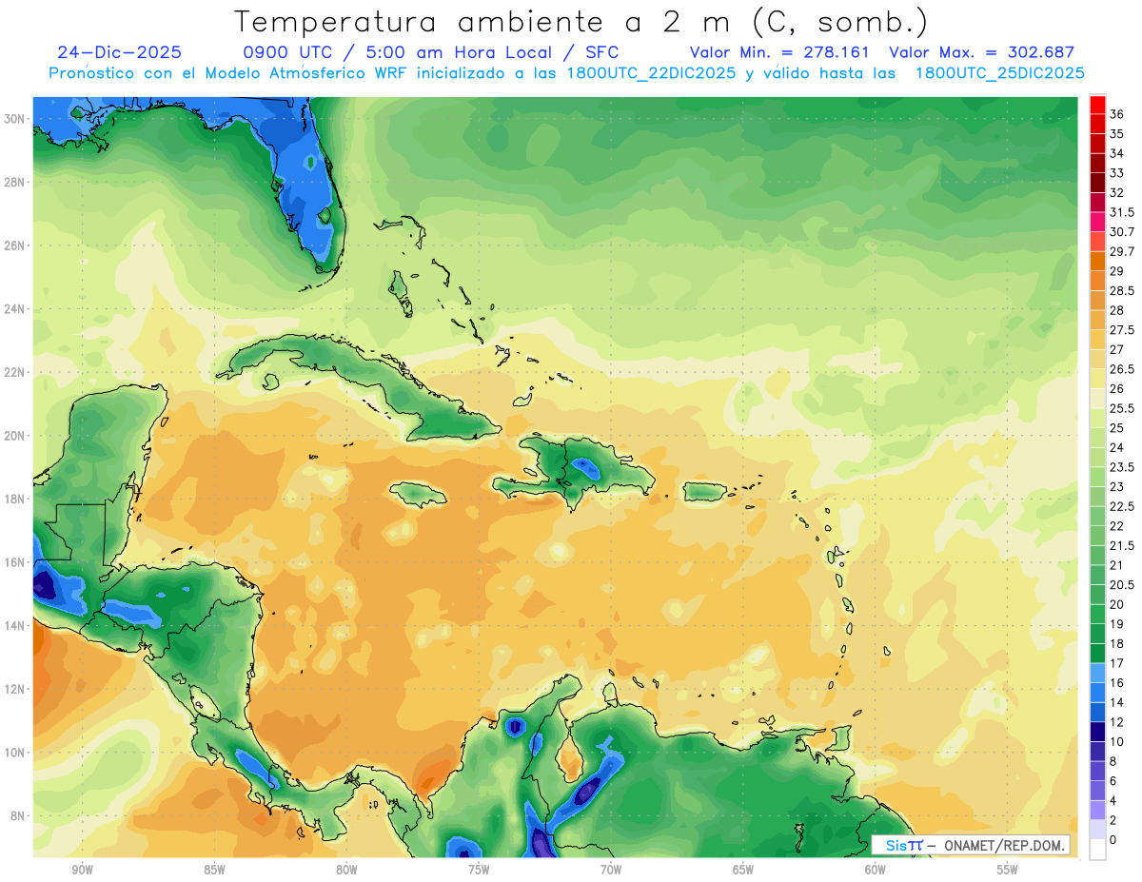Viewport: 1142px width, 882px height.
Task: Click the "24" colorbar label
Action: coord(1116,448)
